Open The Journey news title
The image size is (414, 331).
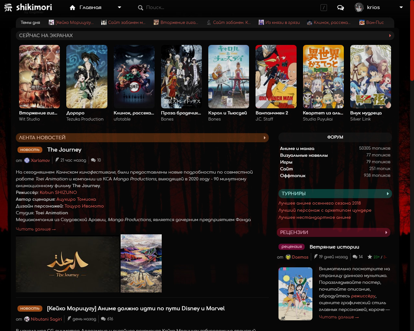pos(64,150)
